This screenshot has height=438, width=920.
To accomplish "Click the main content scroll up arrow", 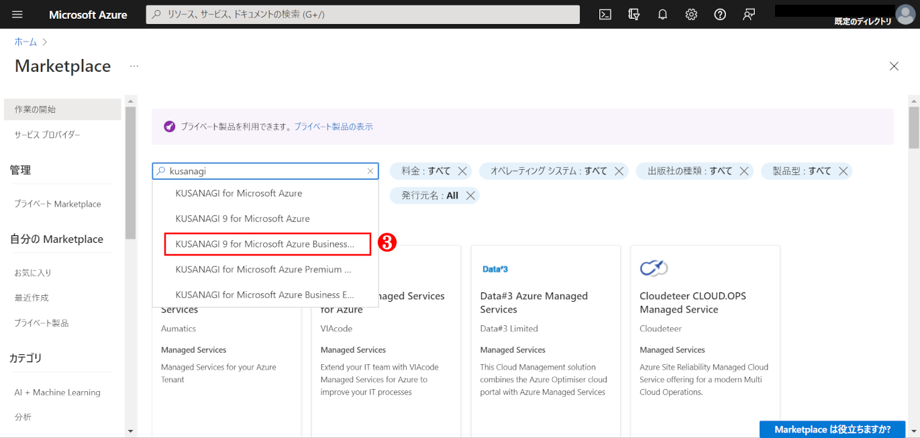I will [914, 101].
